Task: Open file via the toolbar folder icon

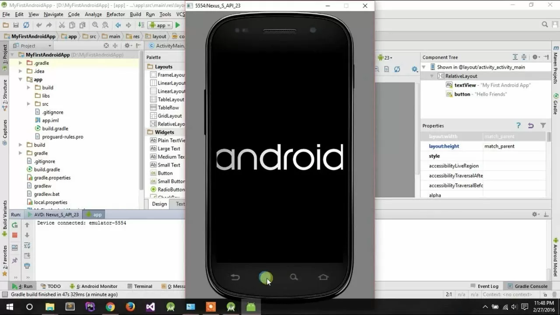Action: pos(6,25)
